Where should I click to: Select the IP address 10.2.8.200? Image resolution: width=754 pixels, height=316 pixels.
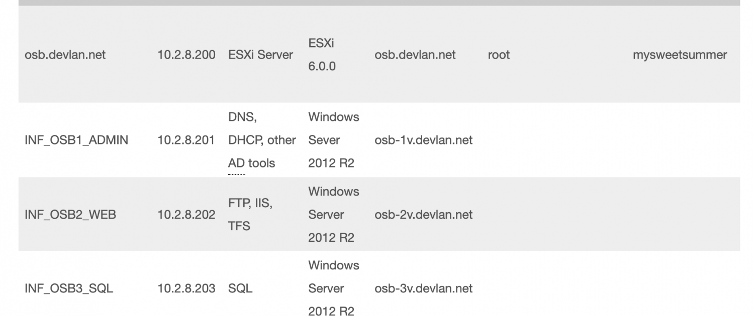186,55
